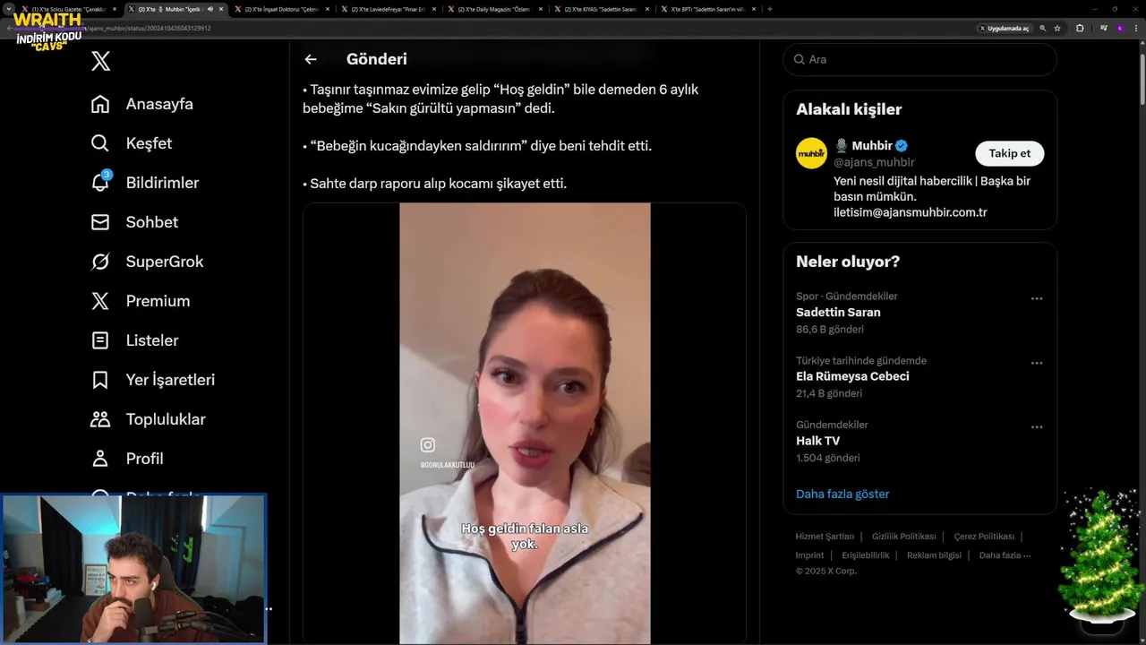Click into the Ara search field
This screenshot has width=1146, height=645.
pos(919,59)
